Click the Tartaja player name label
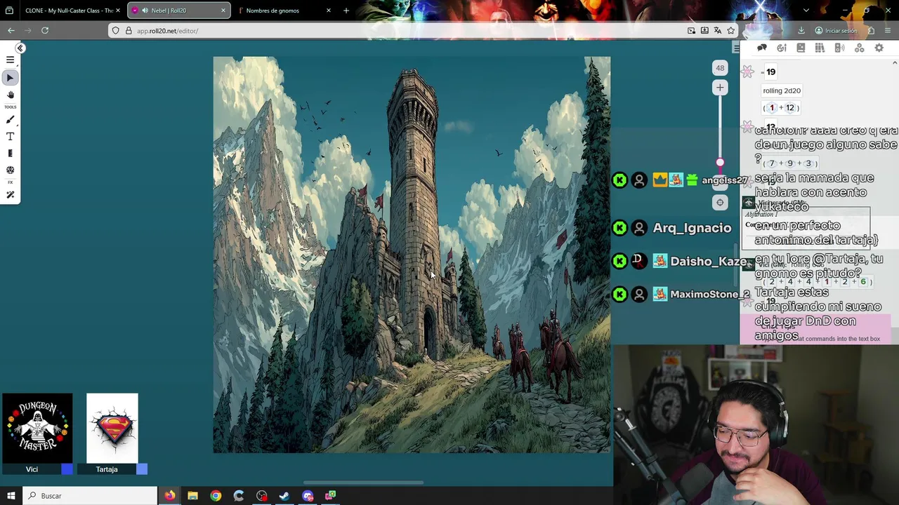Screen dimensions: 899x505 [107, 469]
